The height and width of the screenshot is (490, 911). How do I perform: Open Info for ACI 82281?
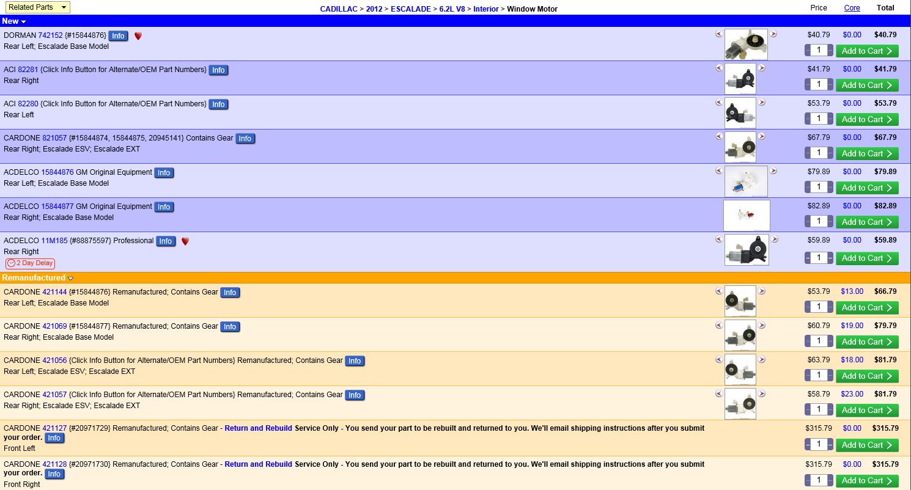click(218, 70)
